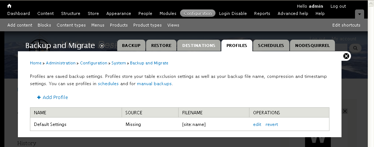
Task: Click the plus icon beside Backup and Migrate title
Action: pos(102,46)
